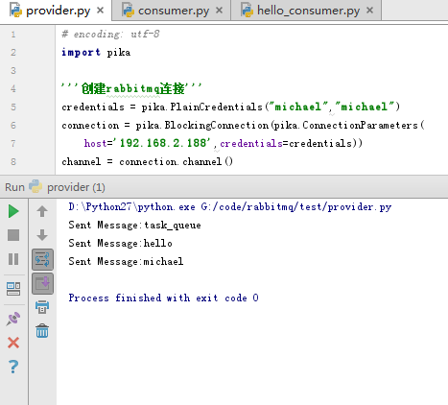Close the consumer.py tab
The image size is (448, 405).
pyautogui.click(x=219, y=11)
